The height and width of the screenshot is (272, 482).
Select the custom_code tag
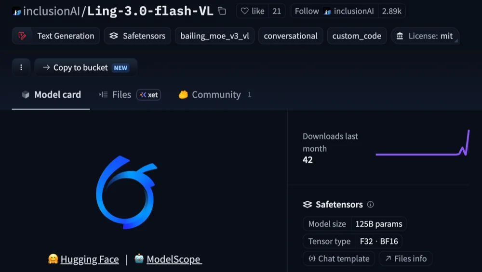click(x=357, y=36)
